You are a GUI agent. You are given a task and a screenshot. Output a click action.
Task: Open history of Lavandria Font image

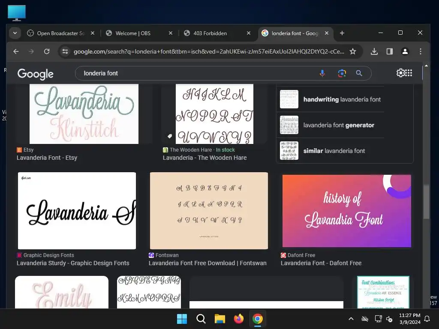346,211
